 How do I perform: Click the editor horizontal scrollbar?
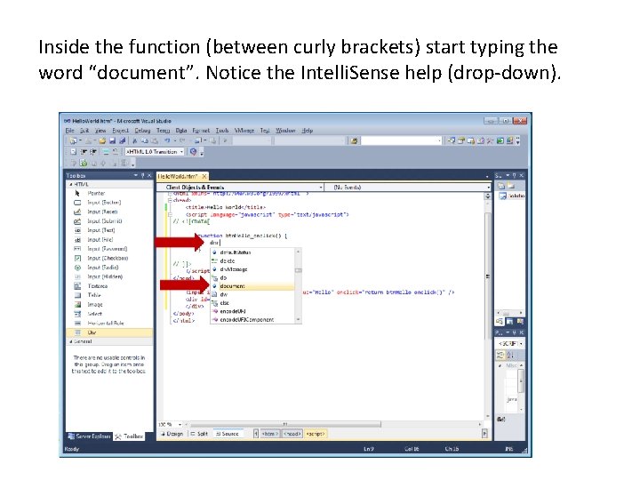[285, 425]
